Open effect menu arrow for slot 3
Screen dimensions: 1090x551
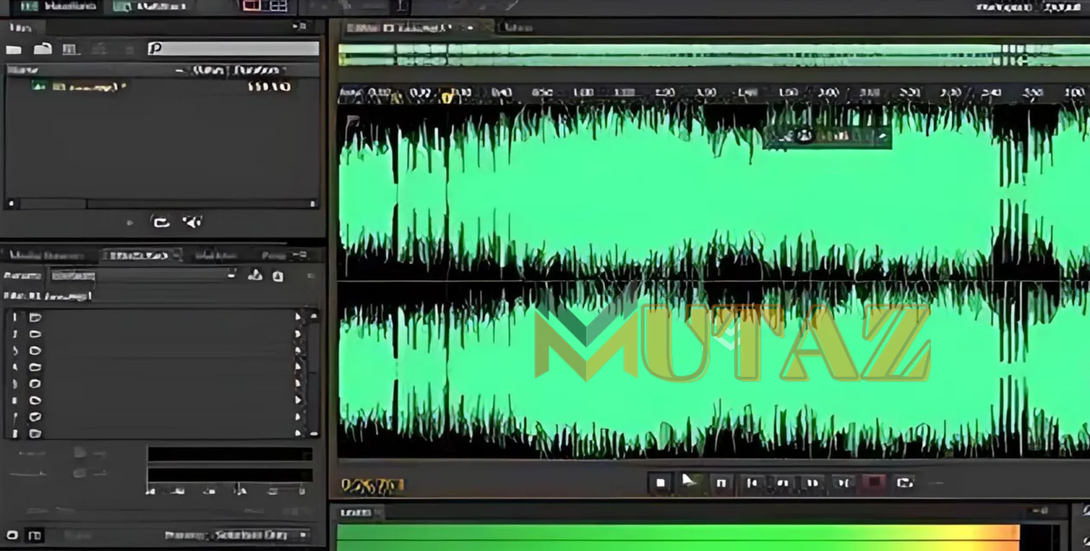pyautogui.click(x=298, y=351)
